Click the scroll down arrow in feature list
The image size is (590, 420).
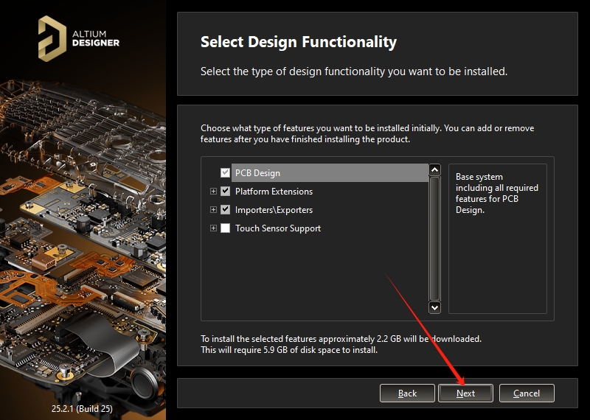[434, 307]
